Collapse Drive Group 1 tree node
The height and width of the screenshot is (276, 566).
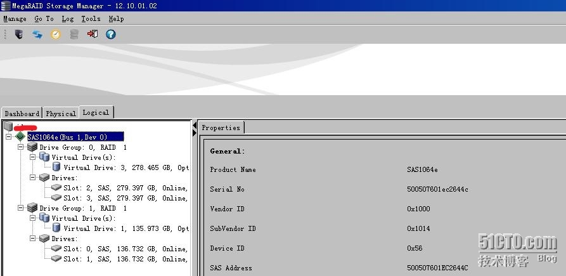[20, 207]
